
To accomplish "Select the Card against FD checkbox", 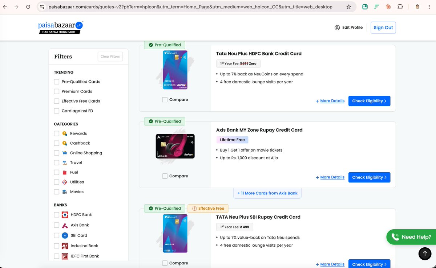I will (56, 111).
